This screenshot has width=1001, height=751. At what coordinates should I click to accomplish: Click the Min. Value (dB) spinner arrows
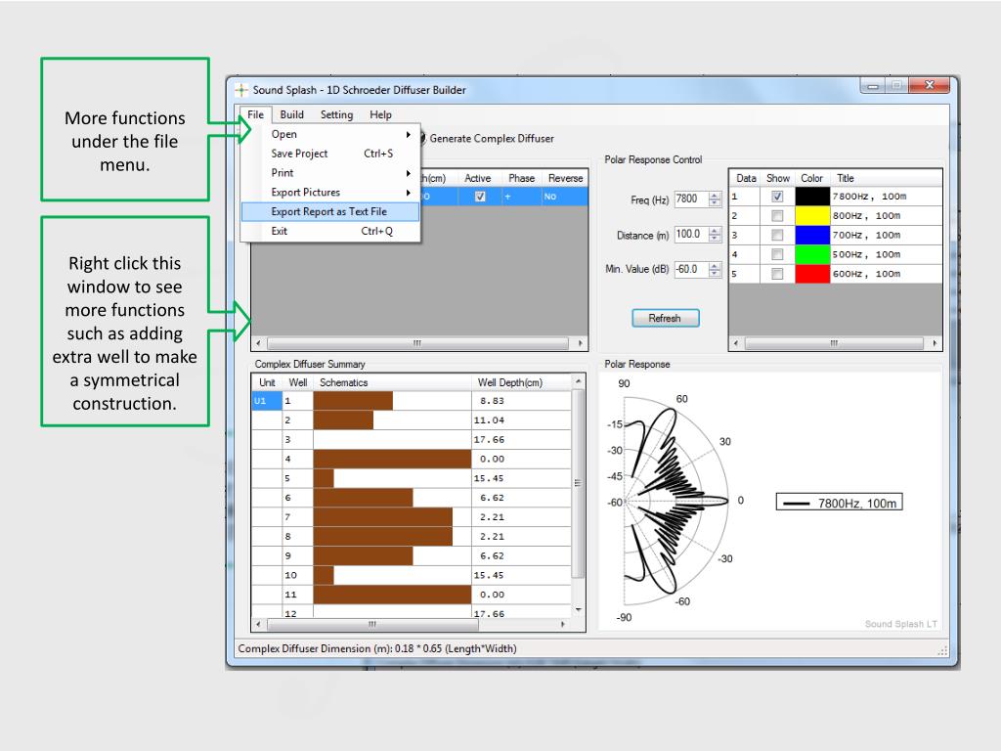715,270
